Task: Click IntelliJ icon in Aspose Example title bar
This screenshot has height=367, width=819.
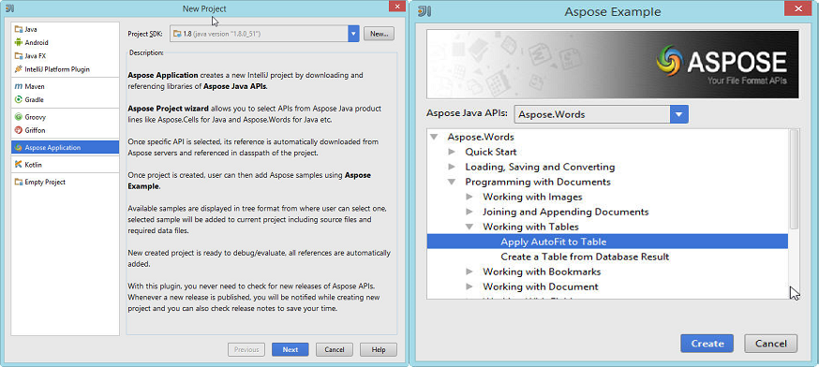Action: coord(424,11)
